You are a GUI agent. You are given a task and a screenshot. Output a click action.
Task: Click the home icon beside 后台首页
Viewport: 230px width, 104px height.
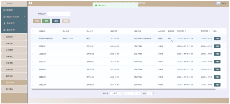point(4,4)
